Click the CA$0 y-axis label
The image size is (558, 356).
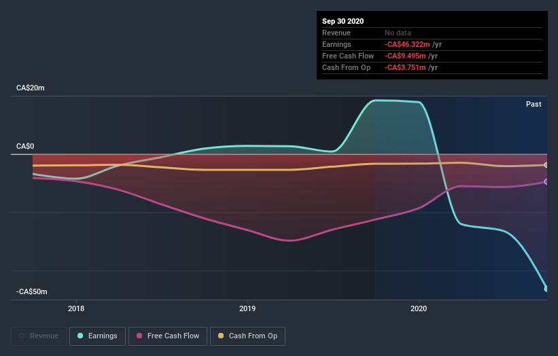[25, 146]
